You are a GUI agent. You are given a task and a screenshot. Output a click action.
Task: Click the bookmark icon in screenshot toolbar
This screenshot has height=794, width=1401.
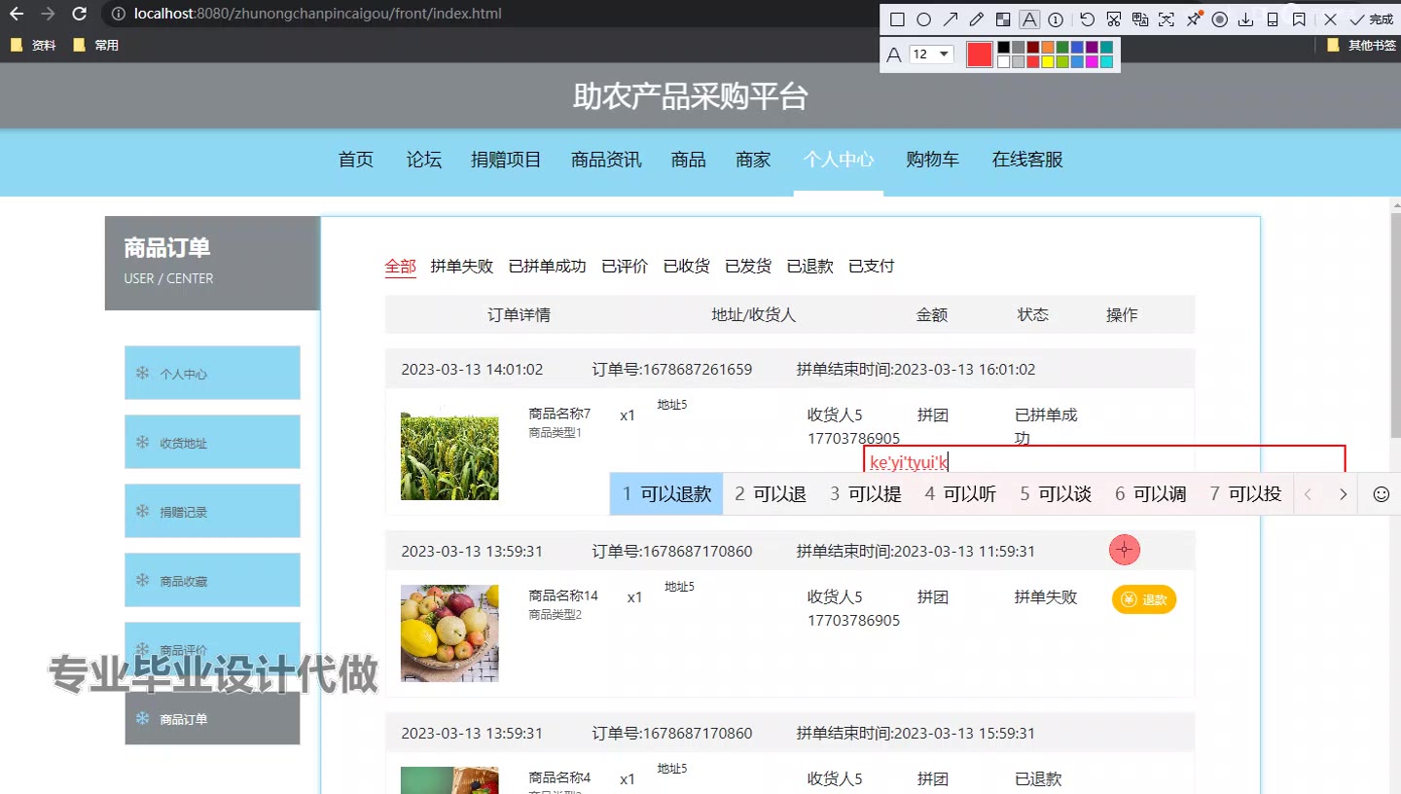pos(1299,19)
